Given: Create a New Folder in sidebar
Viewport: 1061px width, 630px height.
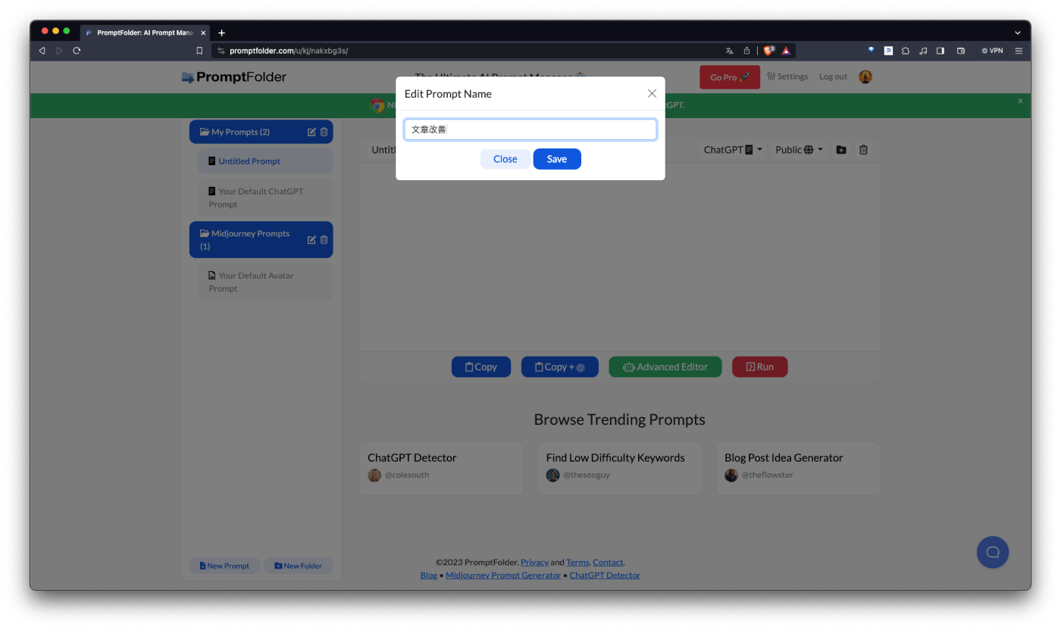Looking at the screenshot, I should point(298,566).
